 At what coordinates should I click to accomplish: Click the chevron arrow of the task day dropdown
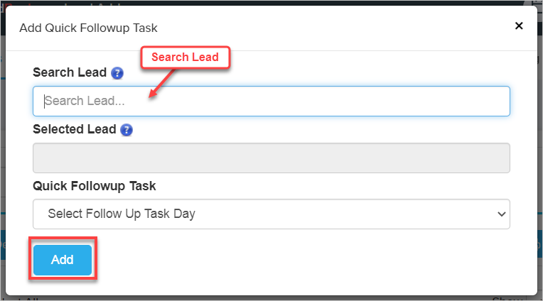pos(502,214)
